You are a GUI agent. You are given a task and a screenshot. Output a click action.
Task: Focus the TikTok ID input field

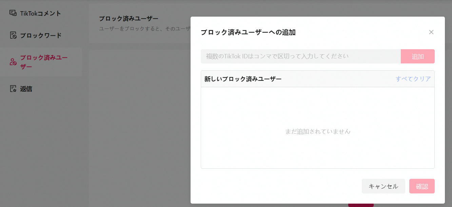click(x=300, y=56)
